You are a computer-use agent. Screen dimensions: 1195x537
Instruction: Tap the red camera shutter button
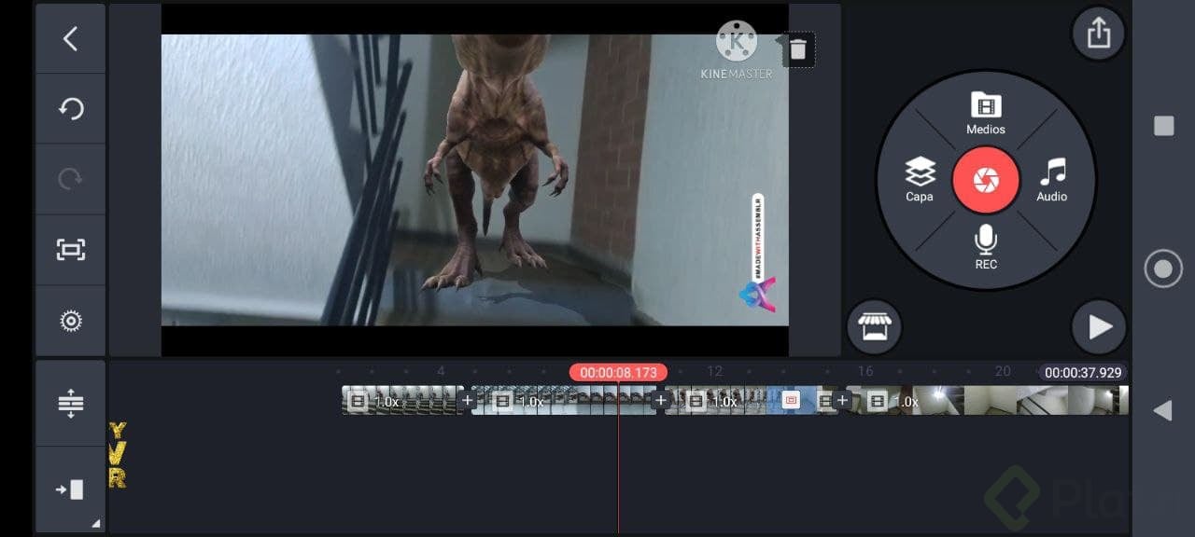click(986, 180)
